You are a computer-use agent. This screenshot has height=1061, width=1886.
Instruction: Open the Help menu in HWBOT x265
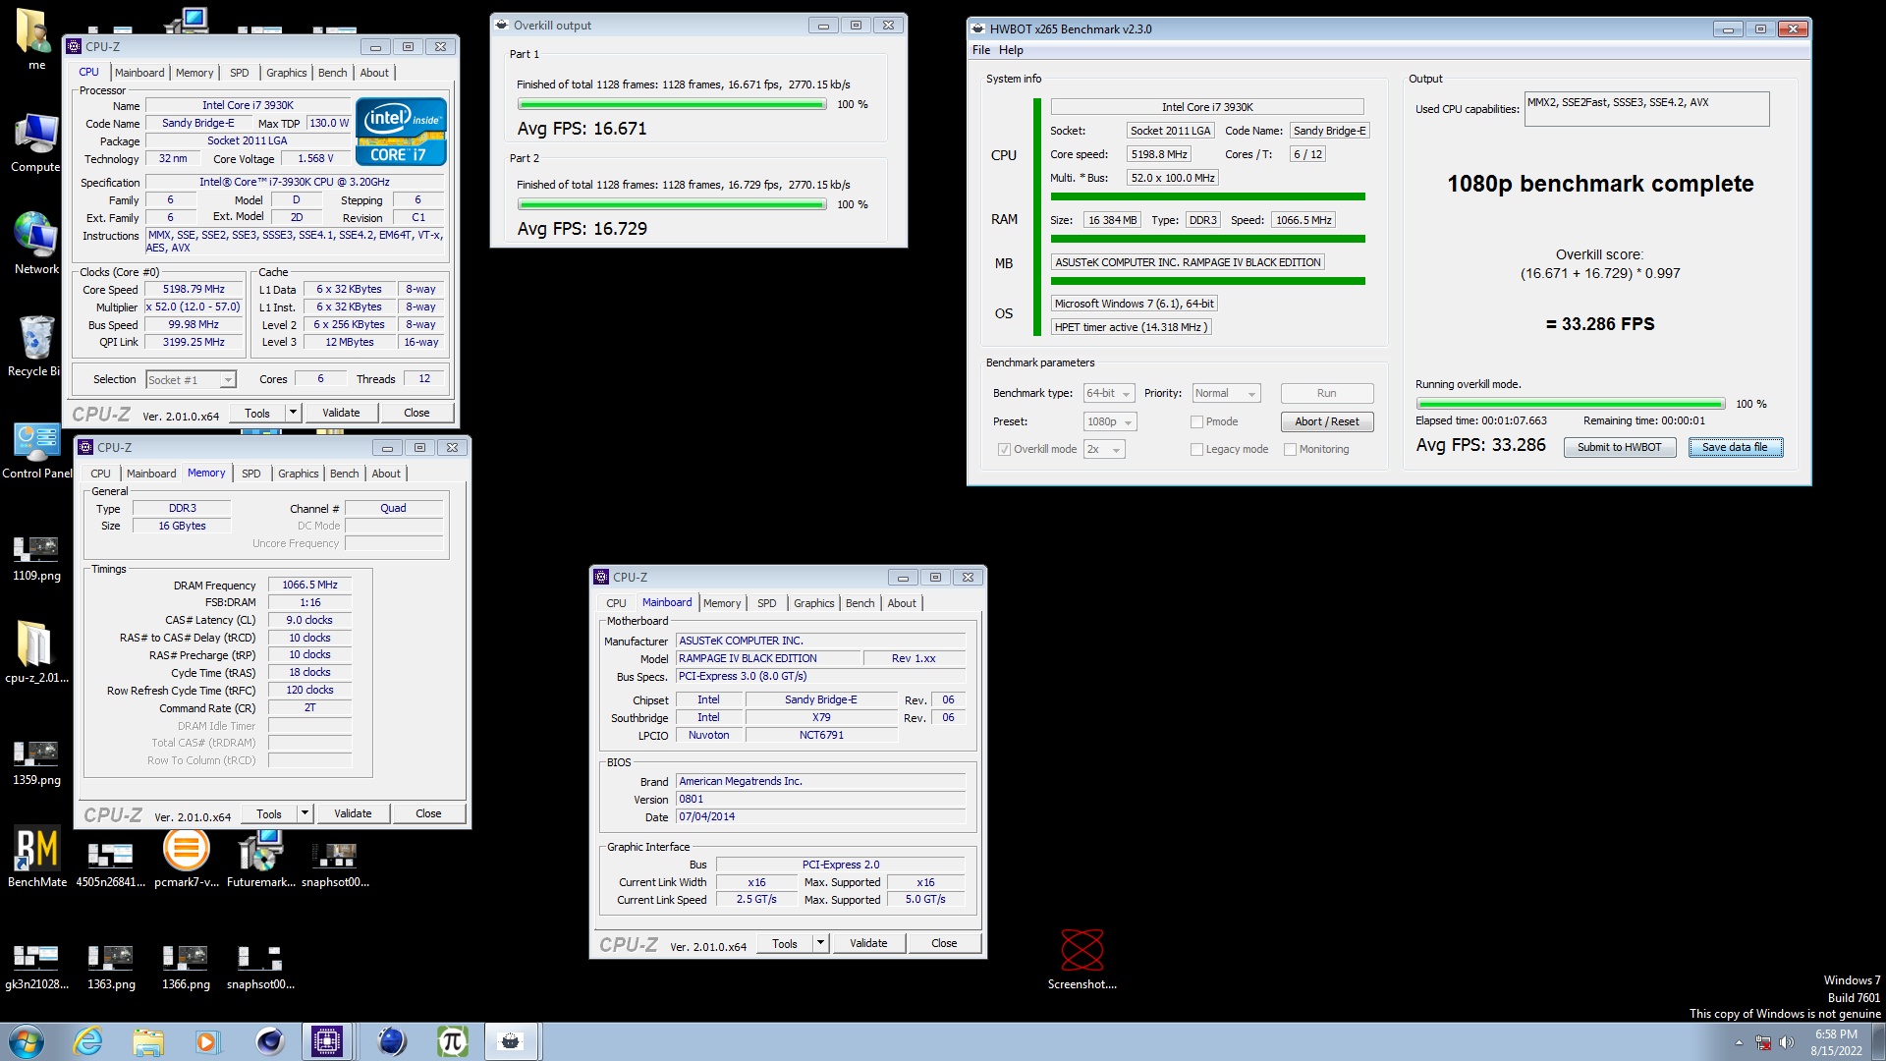(1011, 50)
